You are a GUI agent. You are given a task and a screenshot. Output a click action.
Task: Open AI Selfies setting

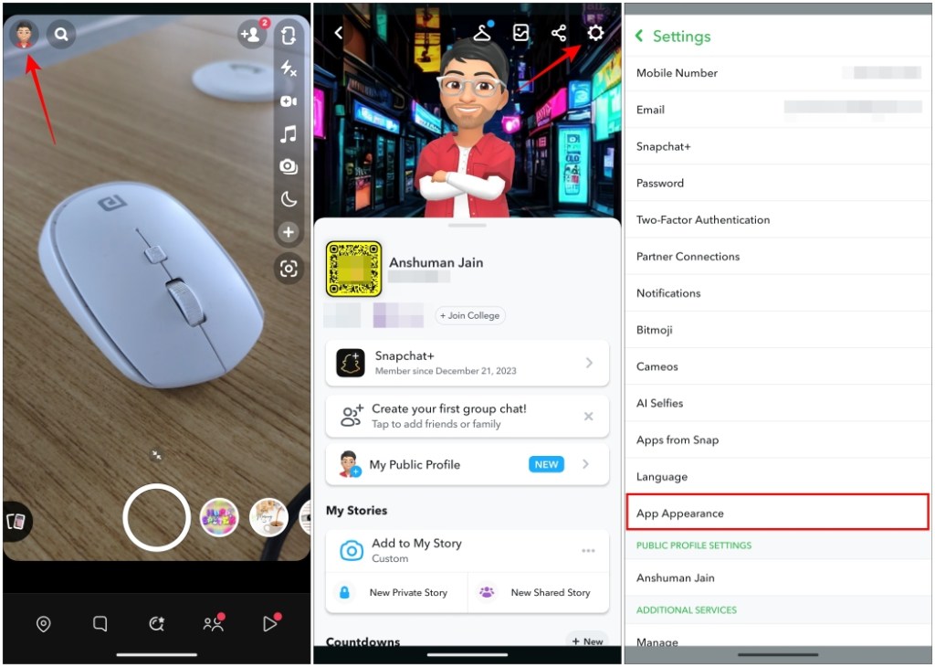click(x=778, y=403)
